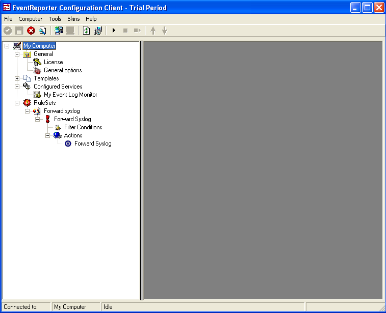The image size is (386, 313).
Task: Collapse the Actions tree node
Action: pyautogui.click(x=48, y=135)
